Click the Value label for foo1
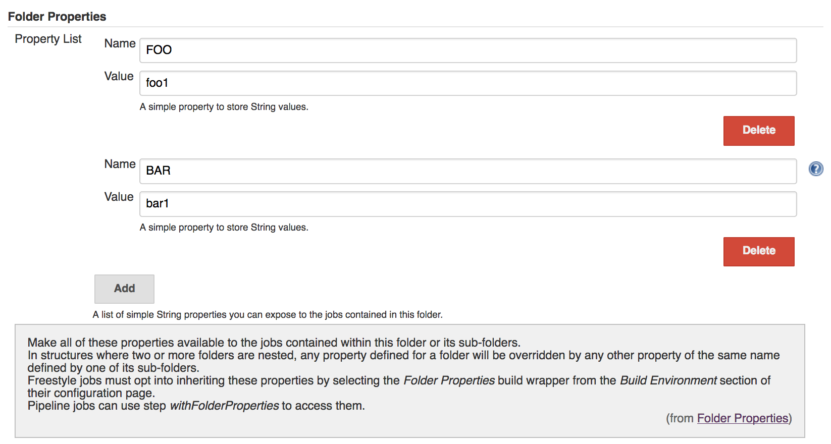 (119, 76)
